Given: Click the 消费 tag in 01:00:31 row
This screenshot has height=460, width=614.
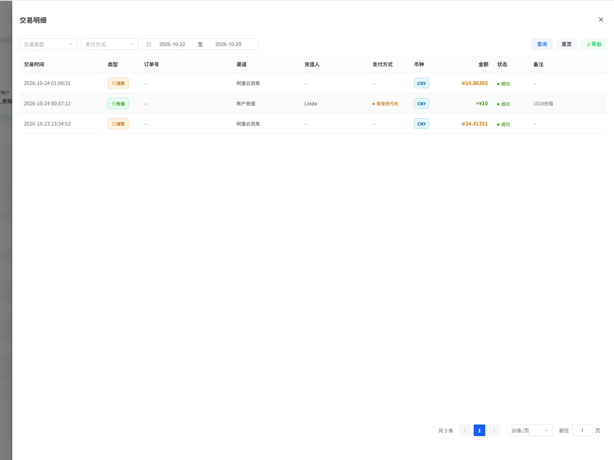Looking at the screenshot, I should pos(118,83).
